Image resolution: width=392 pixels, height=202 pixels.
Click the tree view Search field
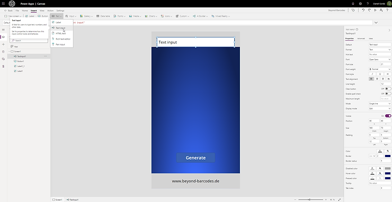coord(29,40)
